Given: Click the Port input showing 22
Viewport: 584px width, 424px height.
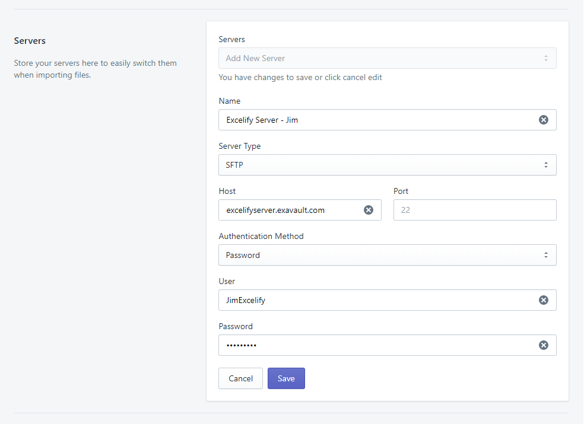Looking at the screenshot, I should click(474, 210).
